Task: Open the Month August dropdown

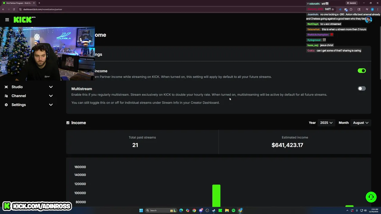Action: coord(361,123)
